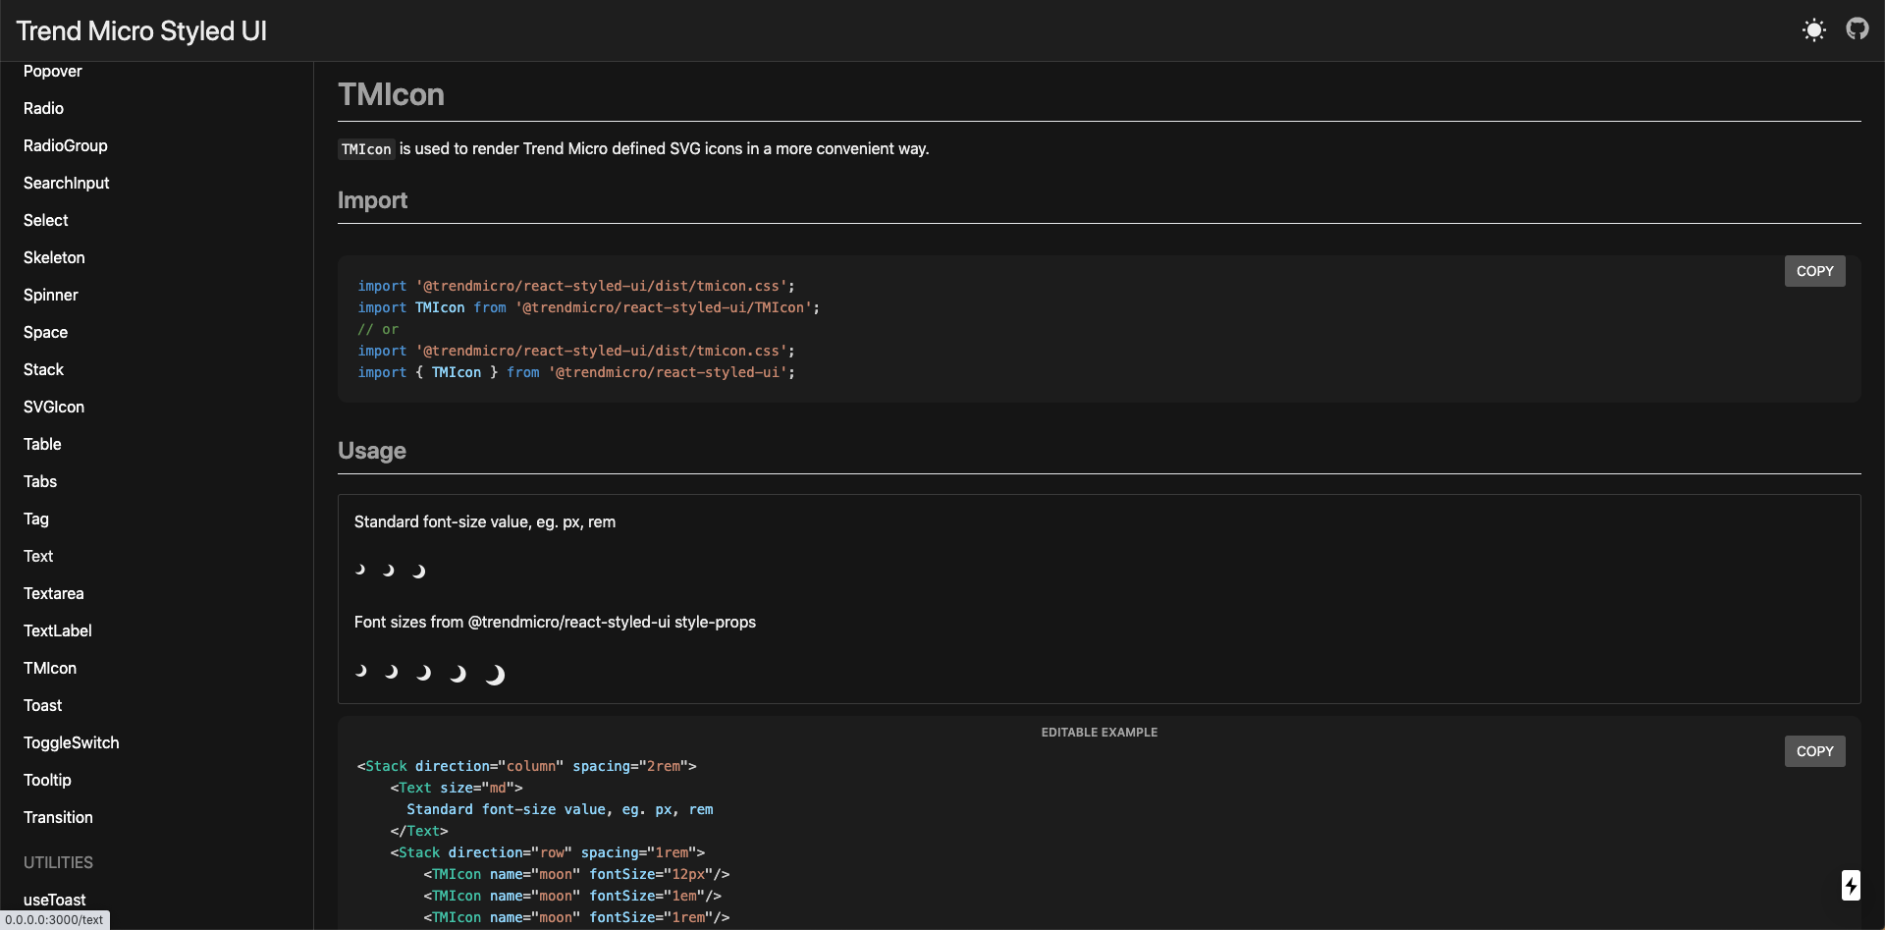Click the smallest moon icon under standard font-size
This screenshot has width=1885, height=930.
coord(359,570)
